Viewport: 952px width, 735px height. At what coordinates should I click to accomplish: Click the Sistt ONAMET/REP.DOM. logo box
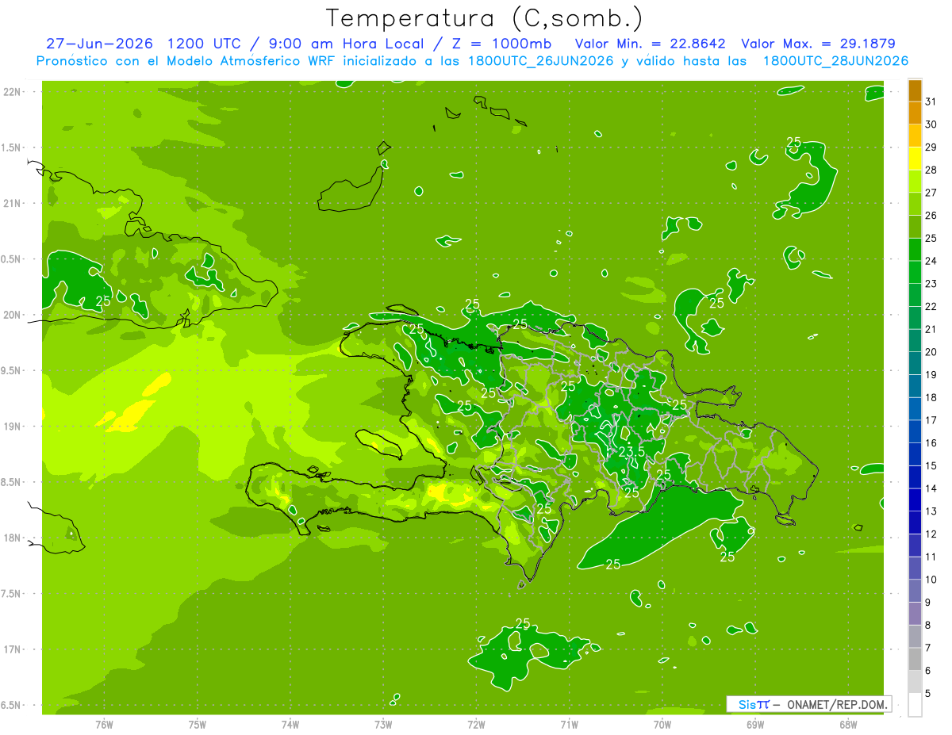(x=808, y=704)
